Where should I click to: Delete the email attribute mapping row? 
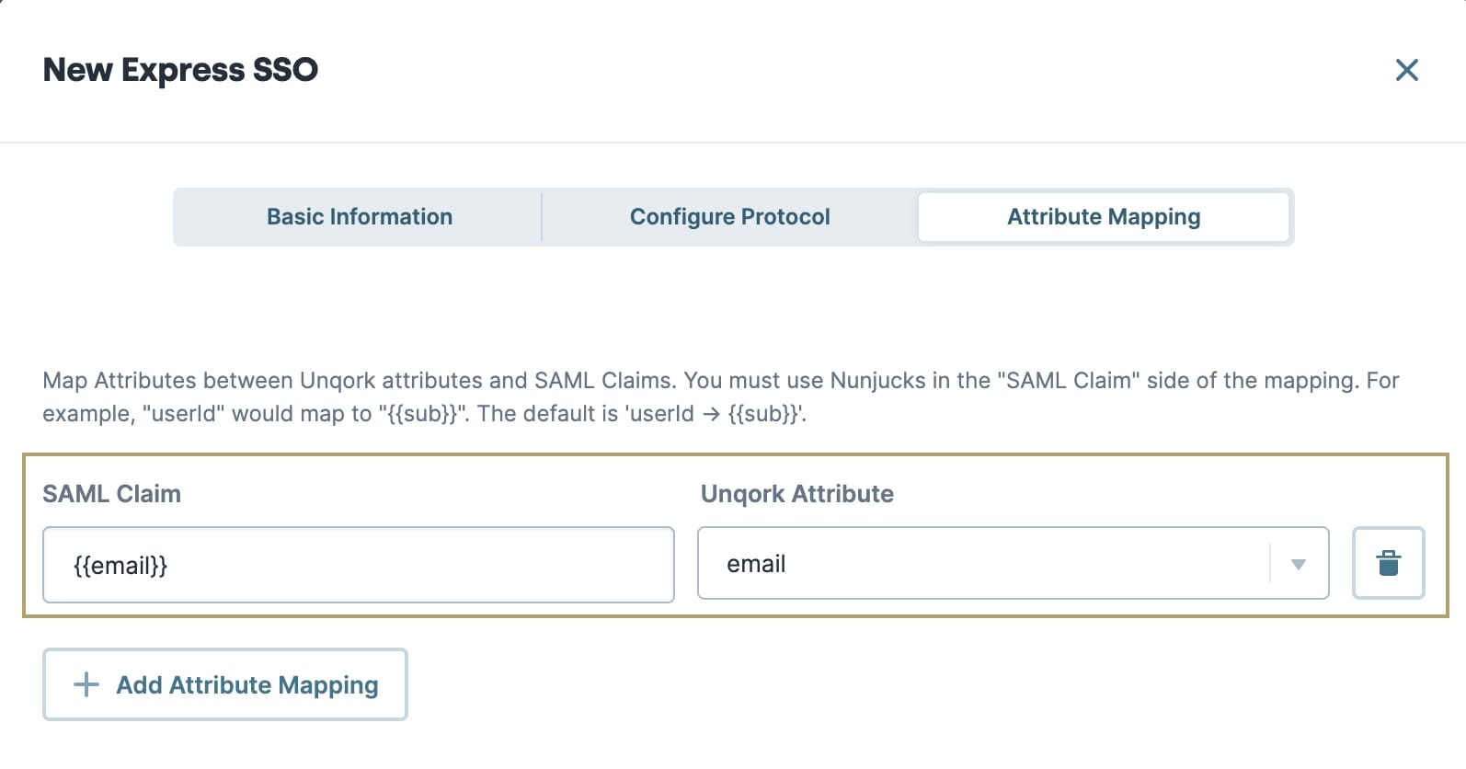coord(1388,563)
